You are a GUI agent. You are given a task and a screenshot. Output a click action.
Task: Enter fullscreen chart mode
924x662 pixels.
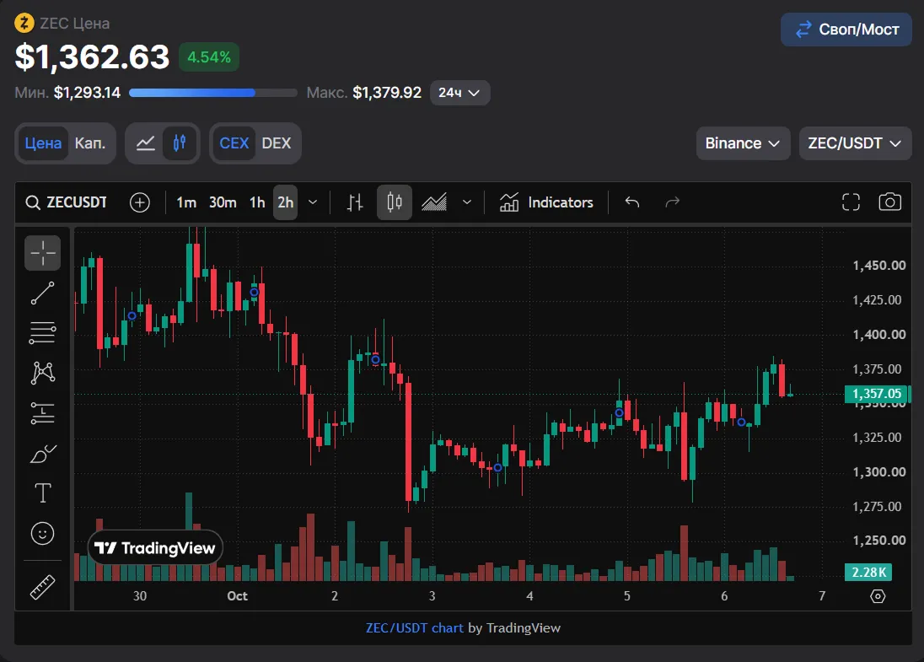pyautogui.click(x=851, y=202)
